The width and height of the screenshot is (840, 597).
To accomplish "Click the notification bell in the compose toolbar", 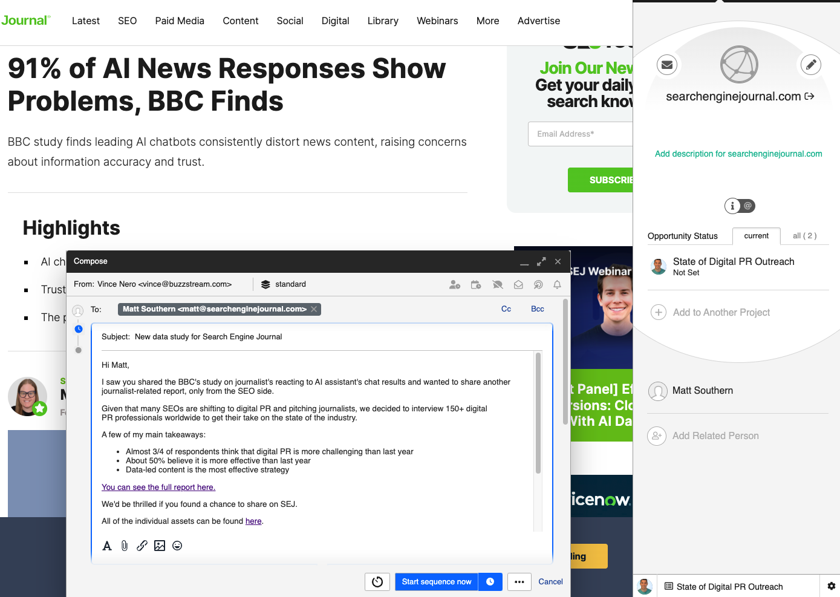I will tap(557, 284).
